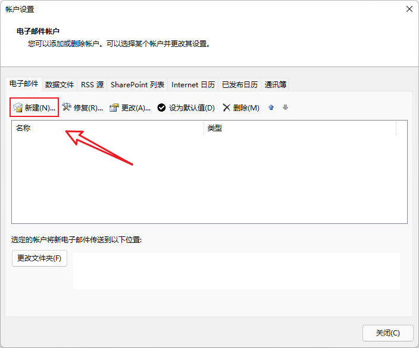Click the 删除(M) delete X icon
Viewport: 419px width, 348px height.
226,108
